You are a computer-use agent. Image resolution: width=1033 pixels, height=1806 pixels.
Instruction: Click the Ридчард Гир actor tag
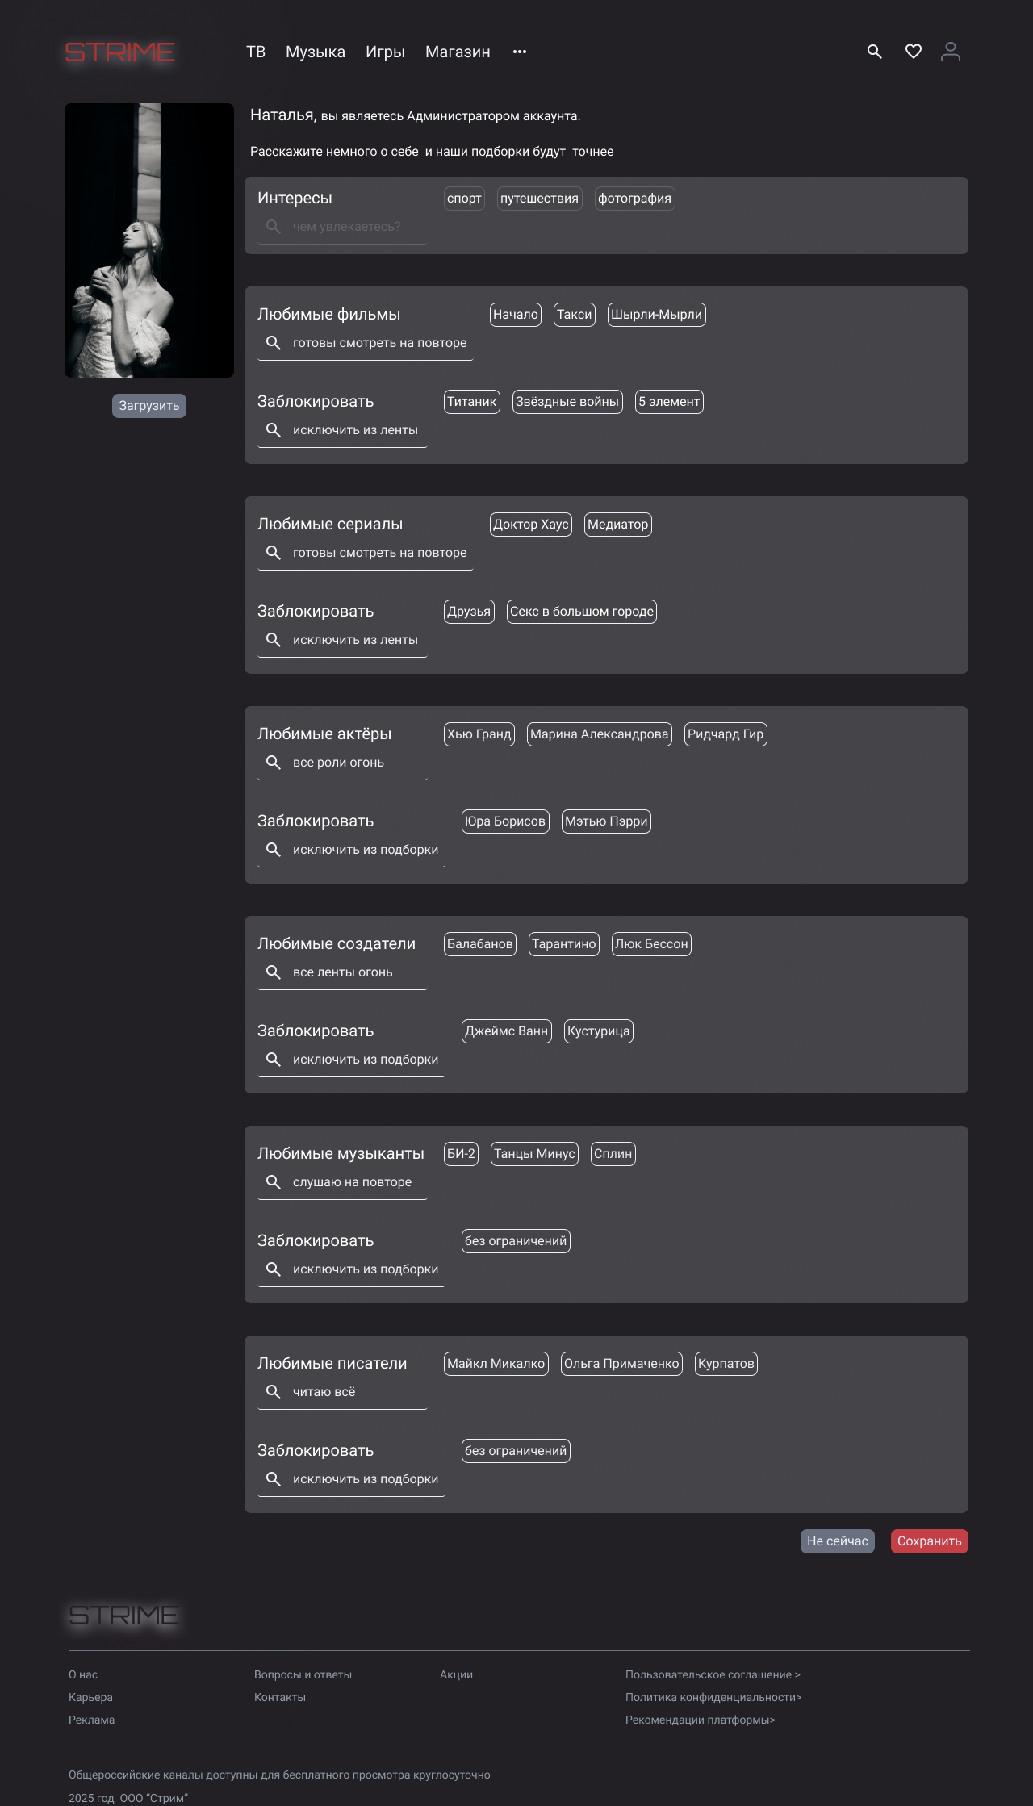click(726, 734)
